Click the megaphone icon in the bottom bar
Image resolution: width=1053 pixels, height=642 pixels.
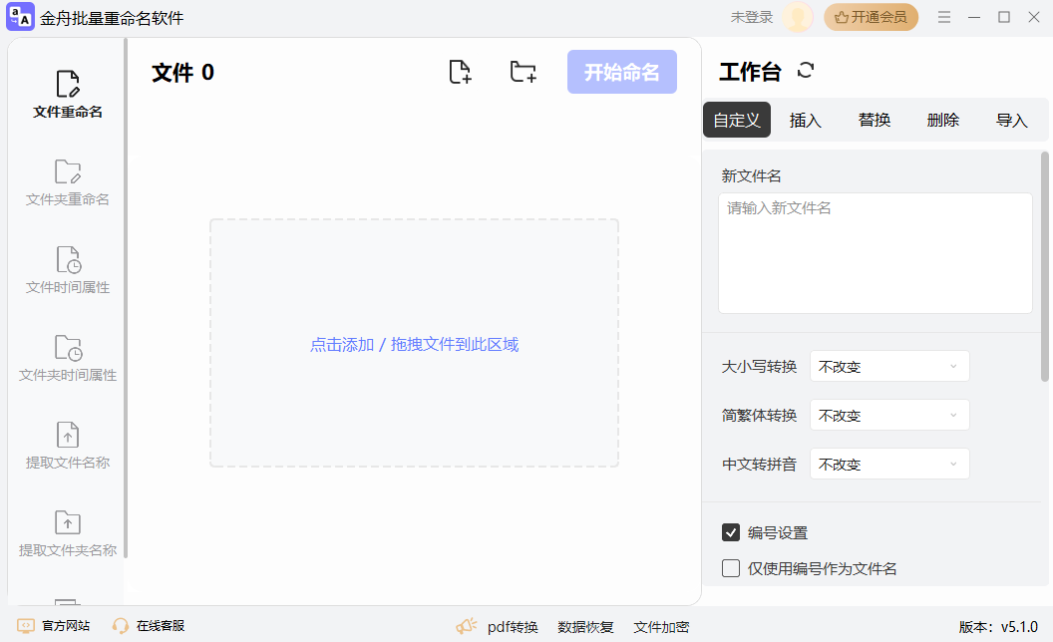(x=466, y=626)
